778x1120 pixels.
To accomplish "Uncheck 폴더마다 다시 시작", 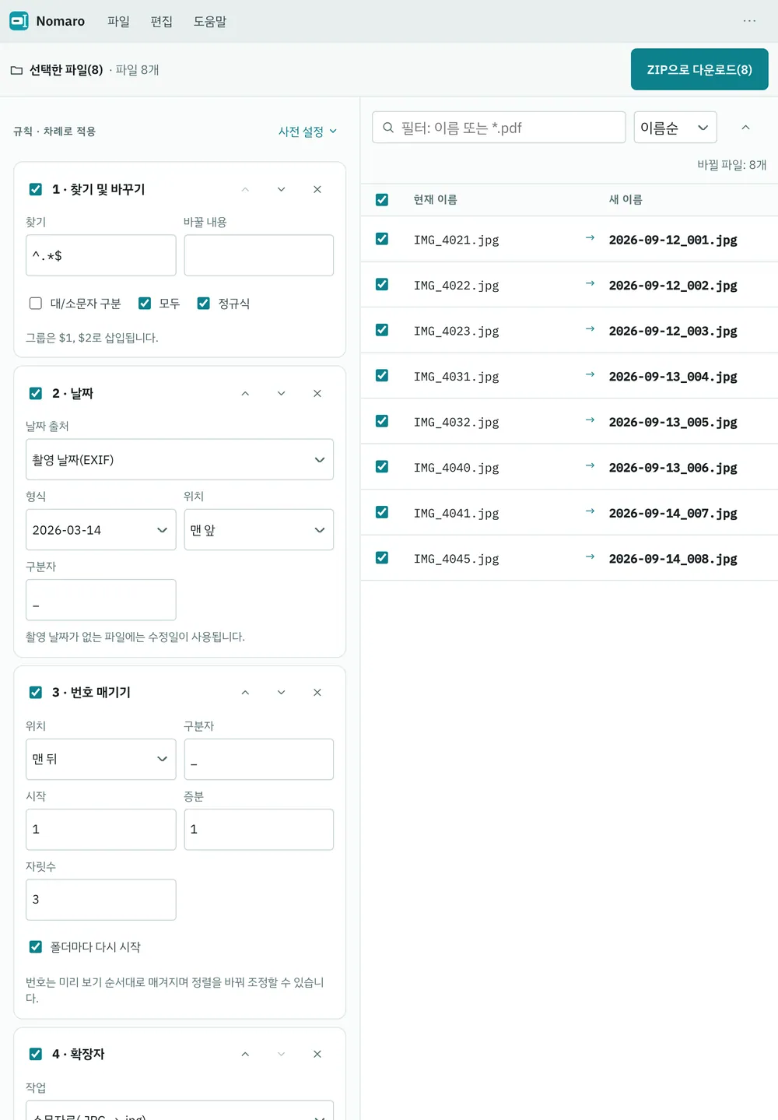I will click(36, 946).
